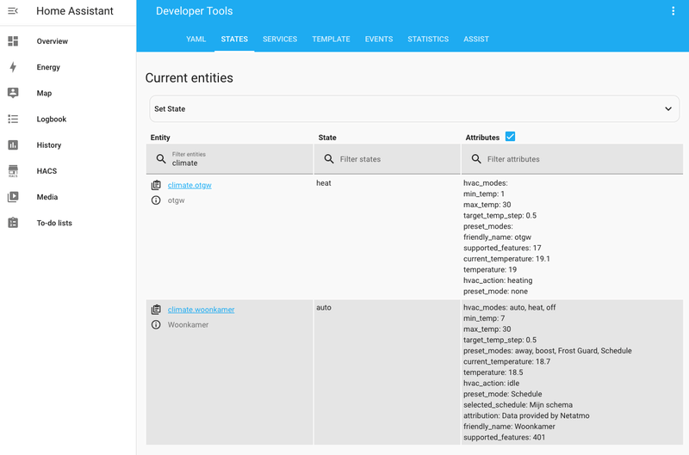The width and height of the screenshot is (689, 455).
Task: Click the attribution: Data provided by Netatmo text
Action: pyautogui.click(x=526, y=415)
